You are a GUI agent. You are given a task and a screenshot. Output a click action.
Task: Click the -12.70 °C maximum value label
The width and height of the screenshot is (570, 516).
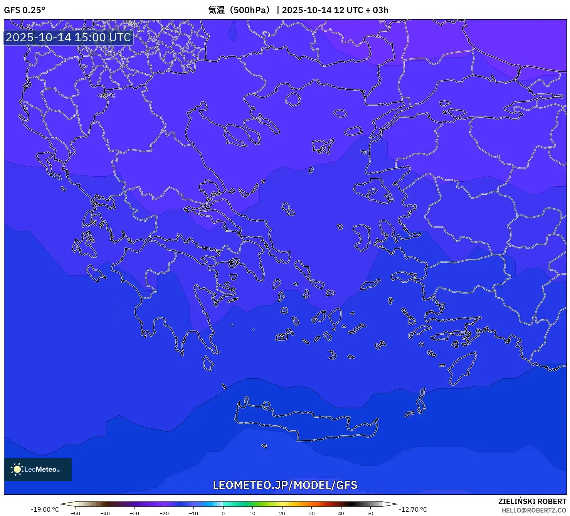[x=413, y=509]
